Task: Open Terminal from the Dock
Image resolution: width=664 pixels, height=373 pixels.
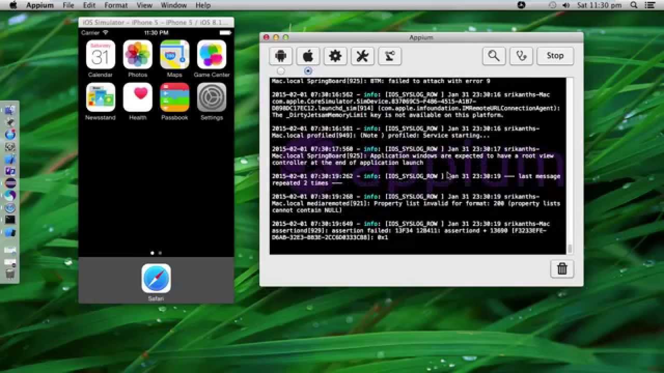Action: 10,220
